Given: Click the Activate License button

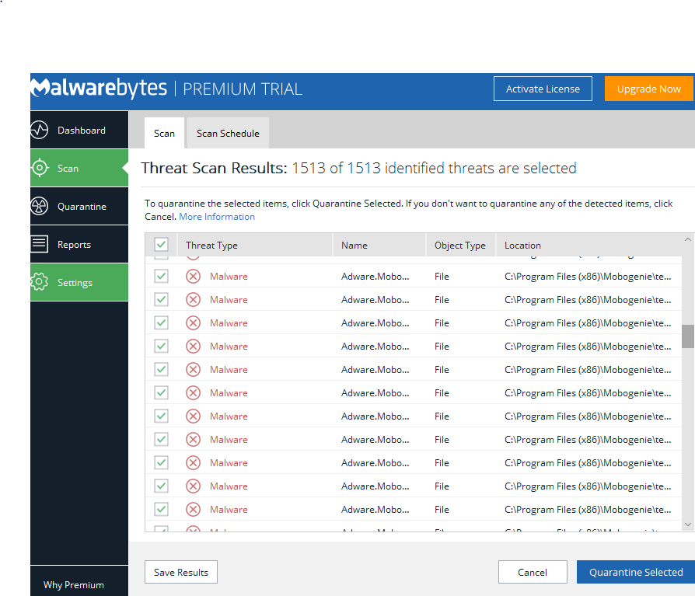Looking at the screenshot, I should tap(543, 89).
